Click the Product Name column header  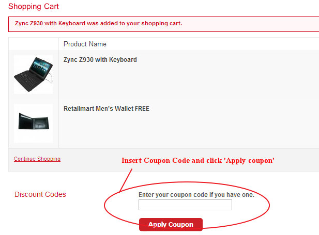click(x=85, y=44)
